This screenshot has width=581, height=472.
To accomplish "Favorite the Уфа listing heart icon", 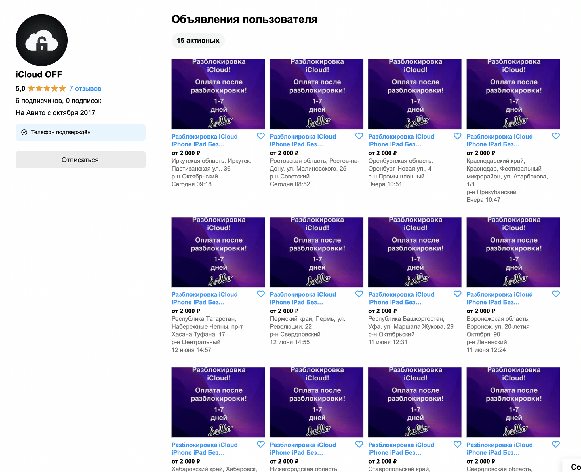I will (457, 294).
